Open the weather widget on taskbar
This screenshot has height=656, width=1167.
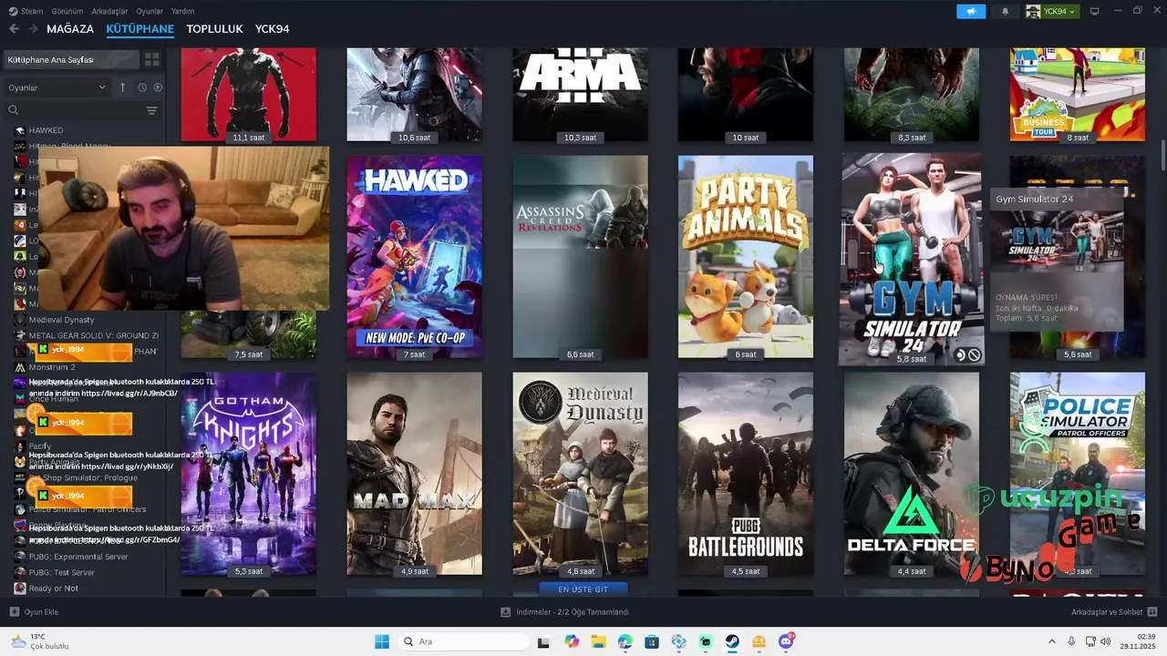[x=40, y=641]
